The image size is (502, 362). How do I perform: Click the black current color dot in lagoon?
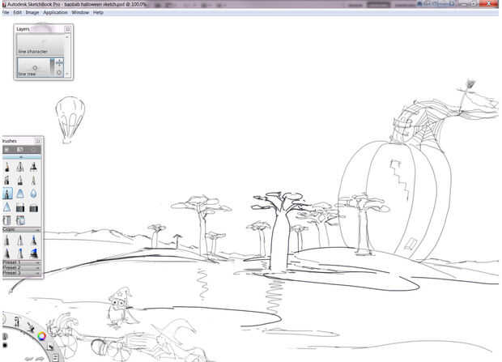[x=5, y=345]
